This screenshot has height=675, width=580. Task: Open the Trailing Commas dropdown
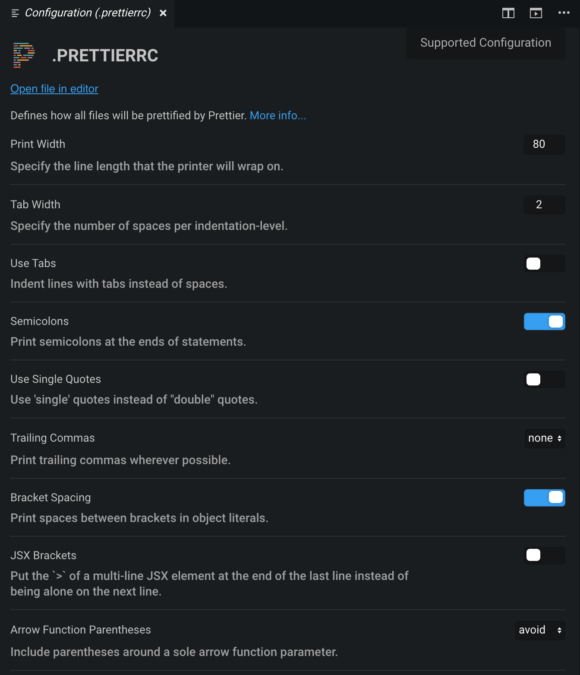pyautogui.click(x=544, y=438)
